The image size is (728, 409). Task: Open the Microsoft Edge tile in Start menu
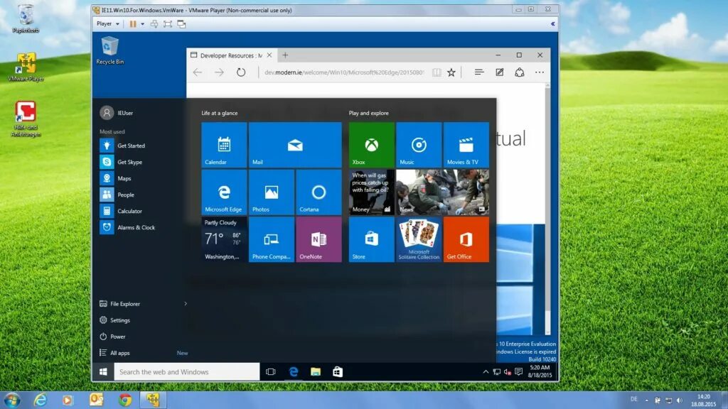pyautogui.click(x=223, y=192)
